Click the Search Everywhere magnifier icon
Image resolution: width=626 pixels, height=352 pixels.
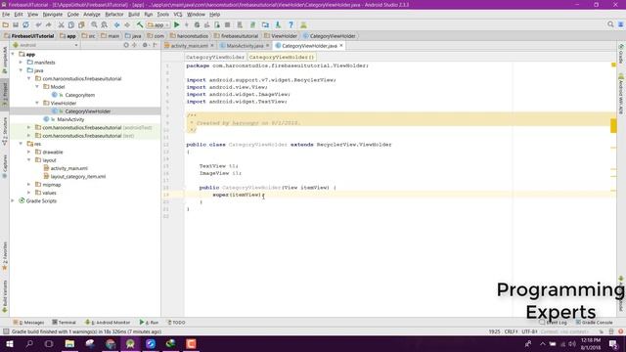point(610,24)
